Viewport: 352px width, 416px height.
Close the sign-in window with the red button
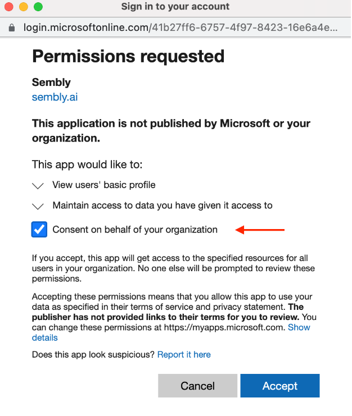coord(9,7)
